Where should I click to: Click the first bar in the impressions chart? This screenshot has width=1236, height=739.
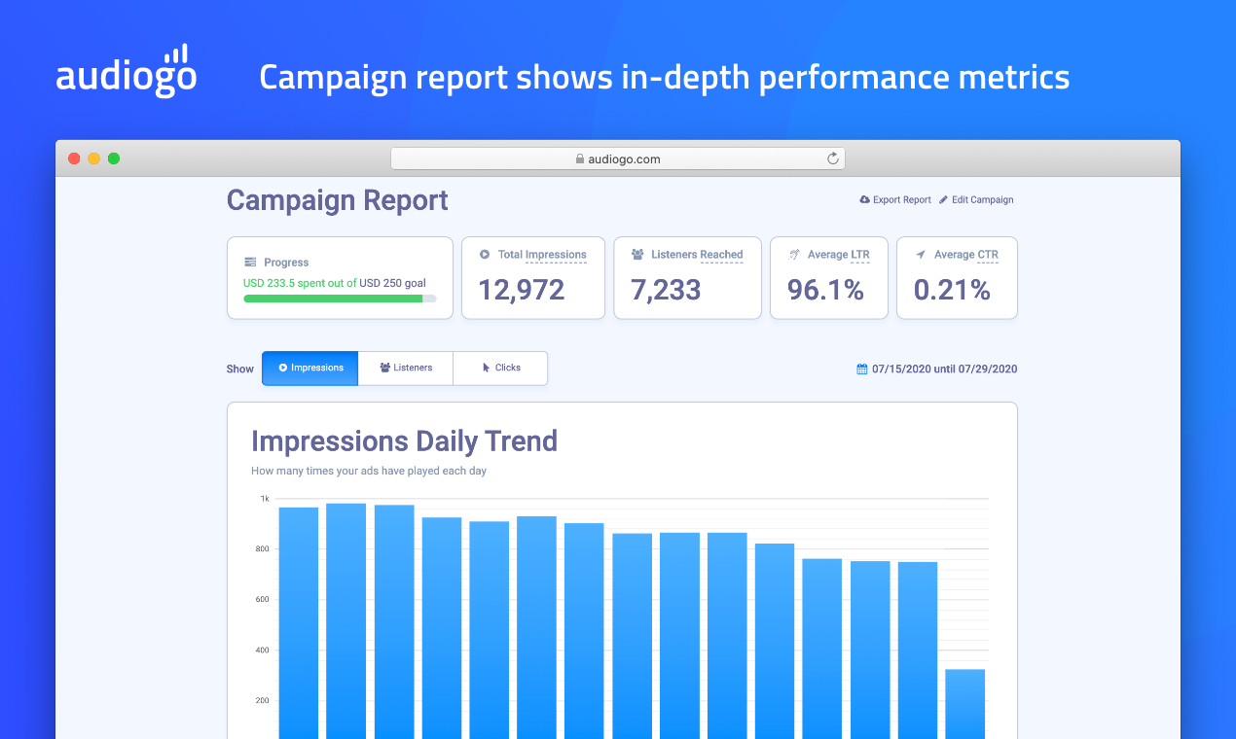299,623
